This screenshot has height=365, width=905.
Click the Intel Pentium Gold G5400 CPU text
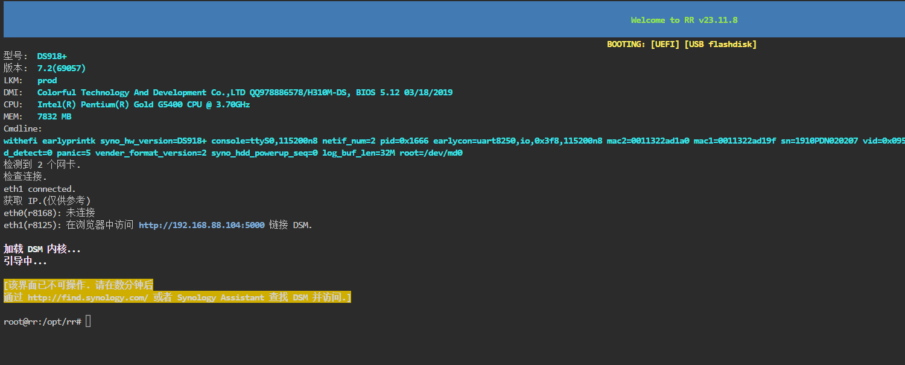click(x=144, y=104)
